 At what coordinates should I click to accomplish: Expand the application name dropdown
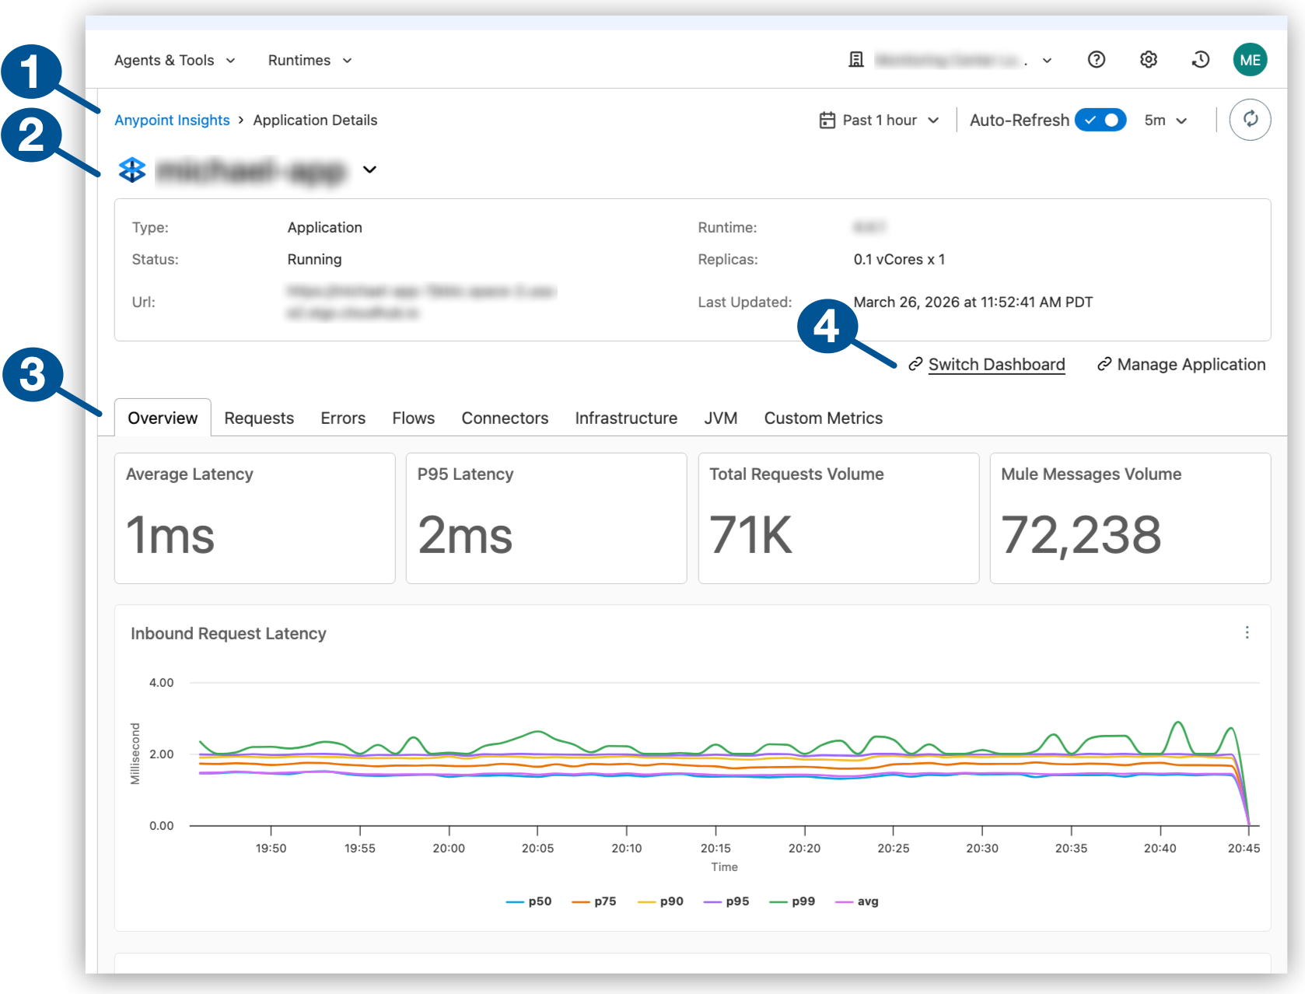point(371,170)
